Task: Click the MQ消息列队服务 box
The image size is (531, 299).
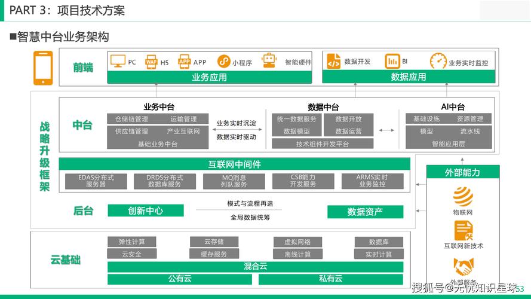Action: pyautogui.click(x=234, y=181)
